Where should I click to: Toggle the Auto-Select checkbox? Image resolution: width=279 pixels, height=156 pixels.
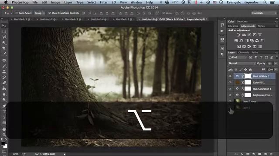click(x=17, y=13)
